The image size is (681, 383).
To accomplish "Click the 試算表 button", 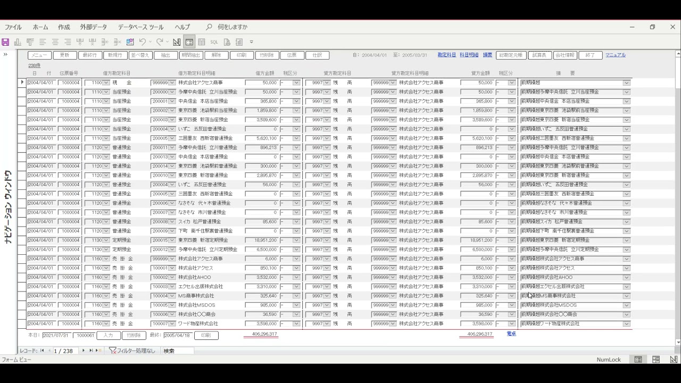I will pyautogui.click(x=539, y=55).
